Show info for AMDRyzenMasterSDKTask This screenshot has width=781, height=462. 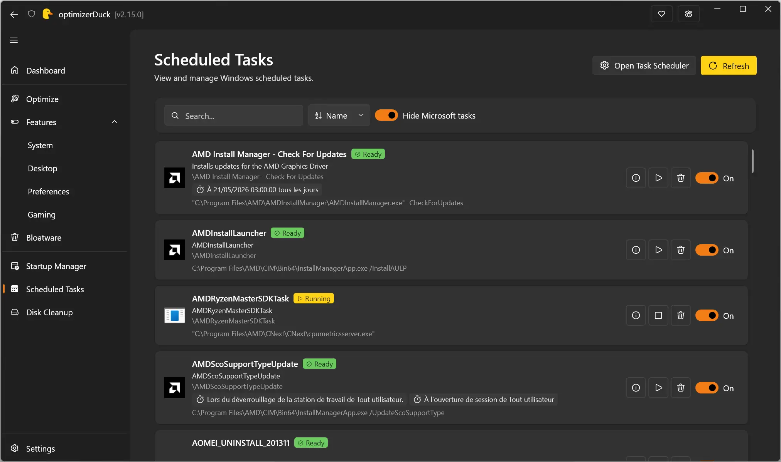(636, 315)
